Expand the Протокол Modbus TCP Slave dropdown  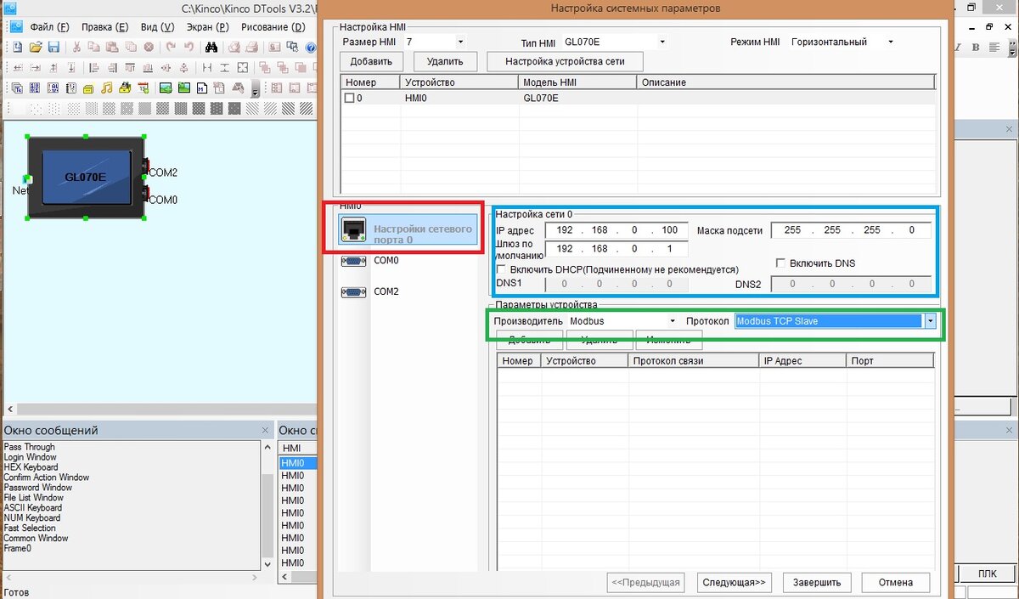coord(930,321)
